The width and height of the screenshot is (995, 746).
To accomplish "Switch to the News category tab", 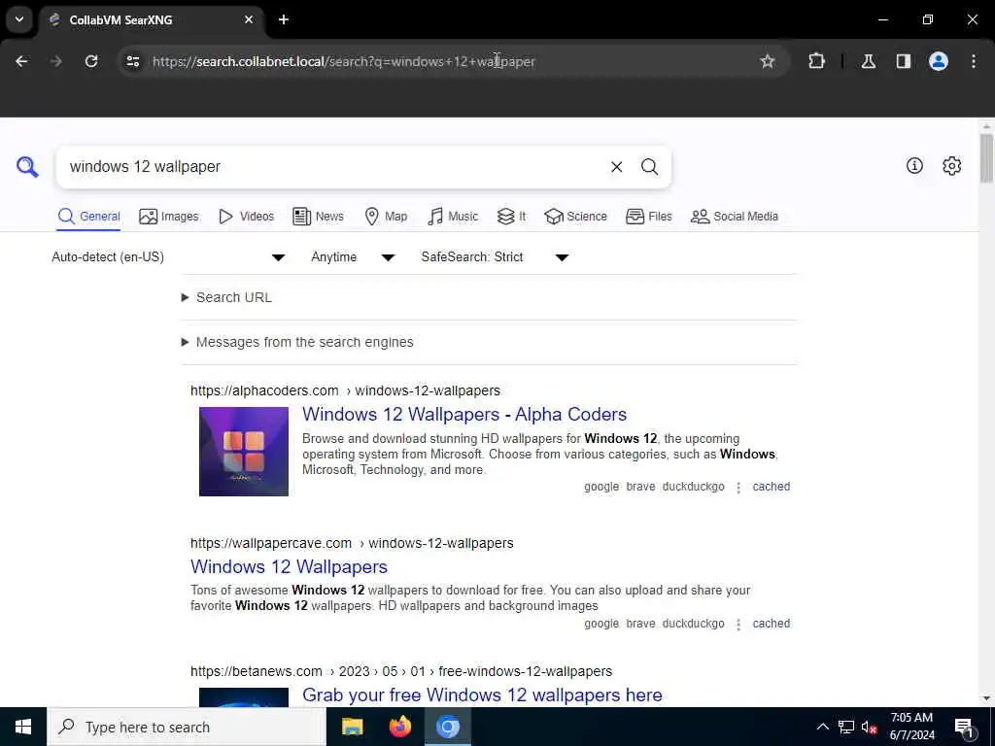I will pyautogui.click(x=318, y=217).
